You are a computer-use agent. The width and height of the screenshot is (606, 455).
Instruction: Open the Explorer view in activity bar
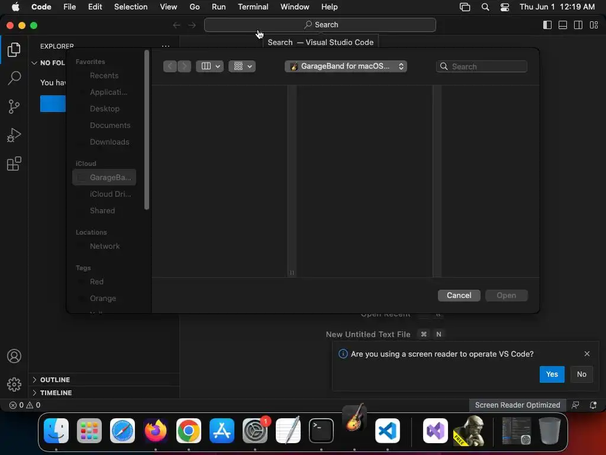14,50
